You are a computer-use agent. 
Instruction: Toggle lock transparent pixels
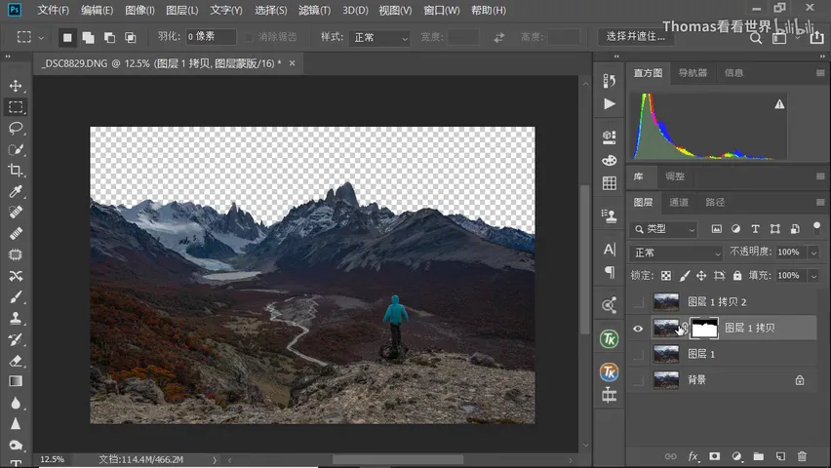(x=666, y=276)
